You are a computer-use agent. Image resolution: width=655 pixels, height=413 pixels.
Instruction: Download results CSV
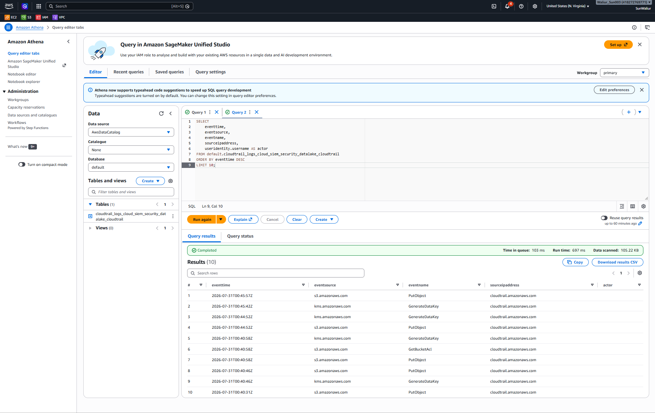(x=617, y=262)
